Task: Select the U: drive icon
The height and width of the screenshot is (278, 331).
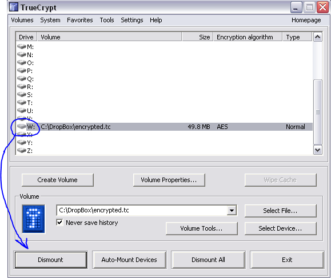Action: (22, 110)
